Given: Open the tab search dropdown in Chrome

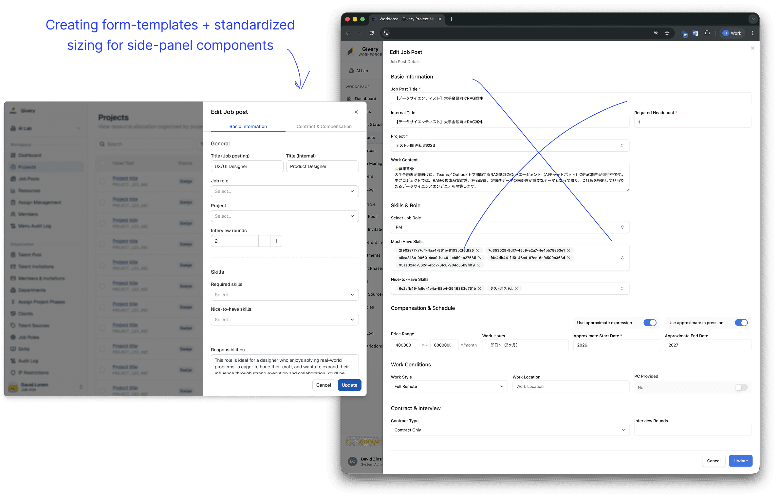Looking at the screenshot, I should click(753, 19).
